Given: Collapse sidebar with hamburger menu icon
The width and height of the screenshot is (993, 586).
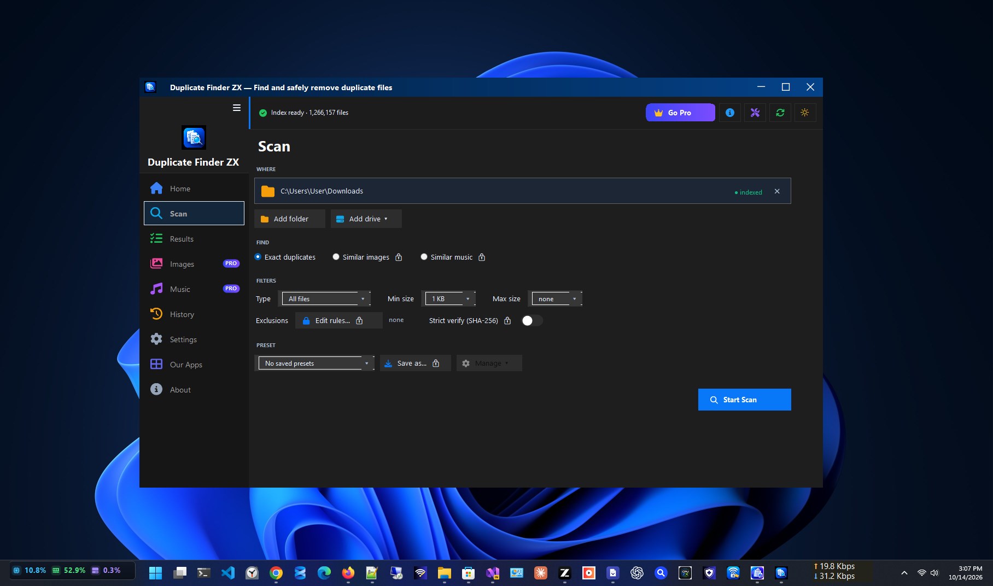Looking at the screenshot, I should (237, 108).
